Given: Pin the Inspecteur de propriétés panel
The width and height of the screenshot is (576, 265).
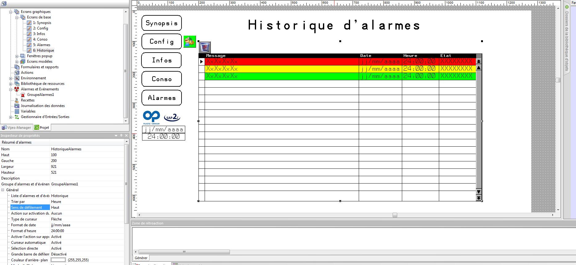Looking at the screenshot, I should coord(121,135).
